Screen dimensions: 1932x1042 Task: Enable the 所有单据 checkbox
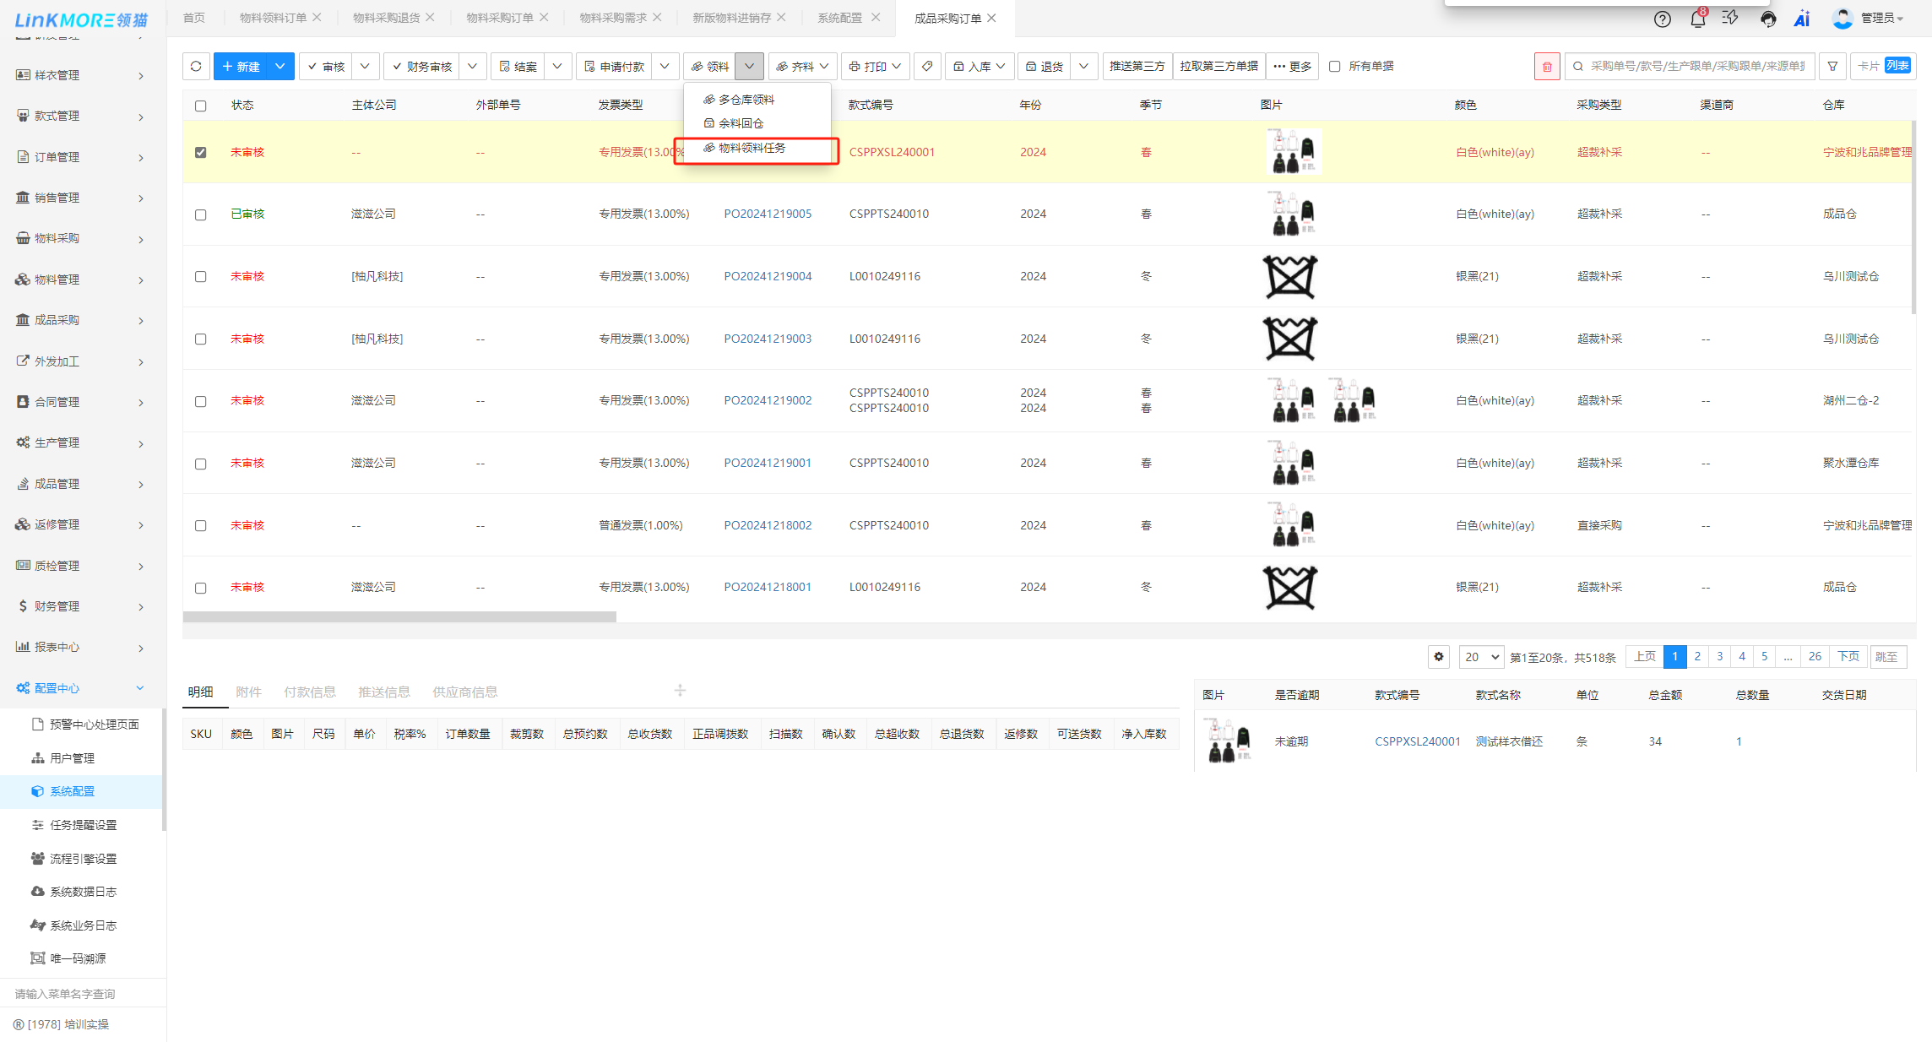tap(1335, 66)
